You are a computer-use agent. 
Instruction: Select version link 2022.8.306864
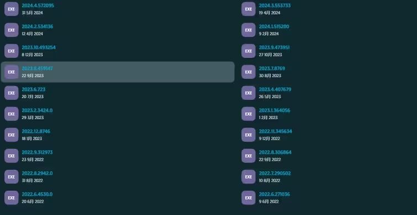click(x=275, y=152)
